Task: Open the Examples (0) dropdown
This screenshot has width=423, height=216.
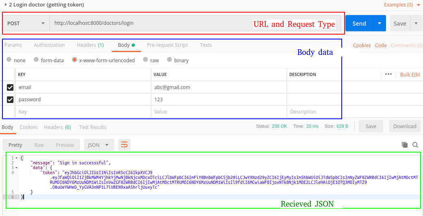Action: point(402,4)
